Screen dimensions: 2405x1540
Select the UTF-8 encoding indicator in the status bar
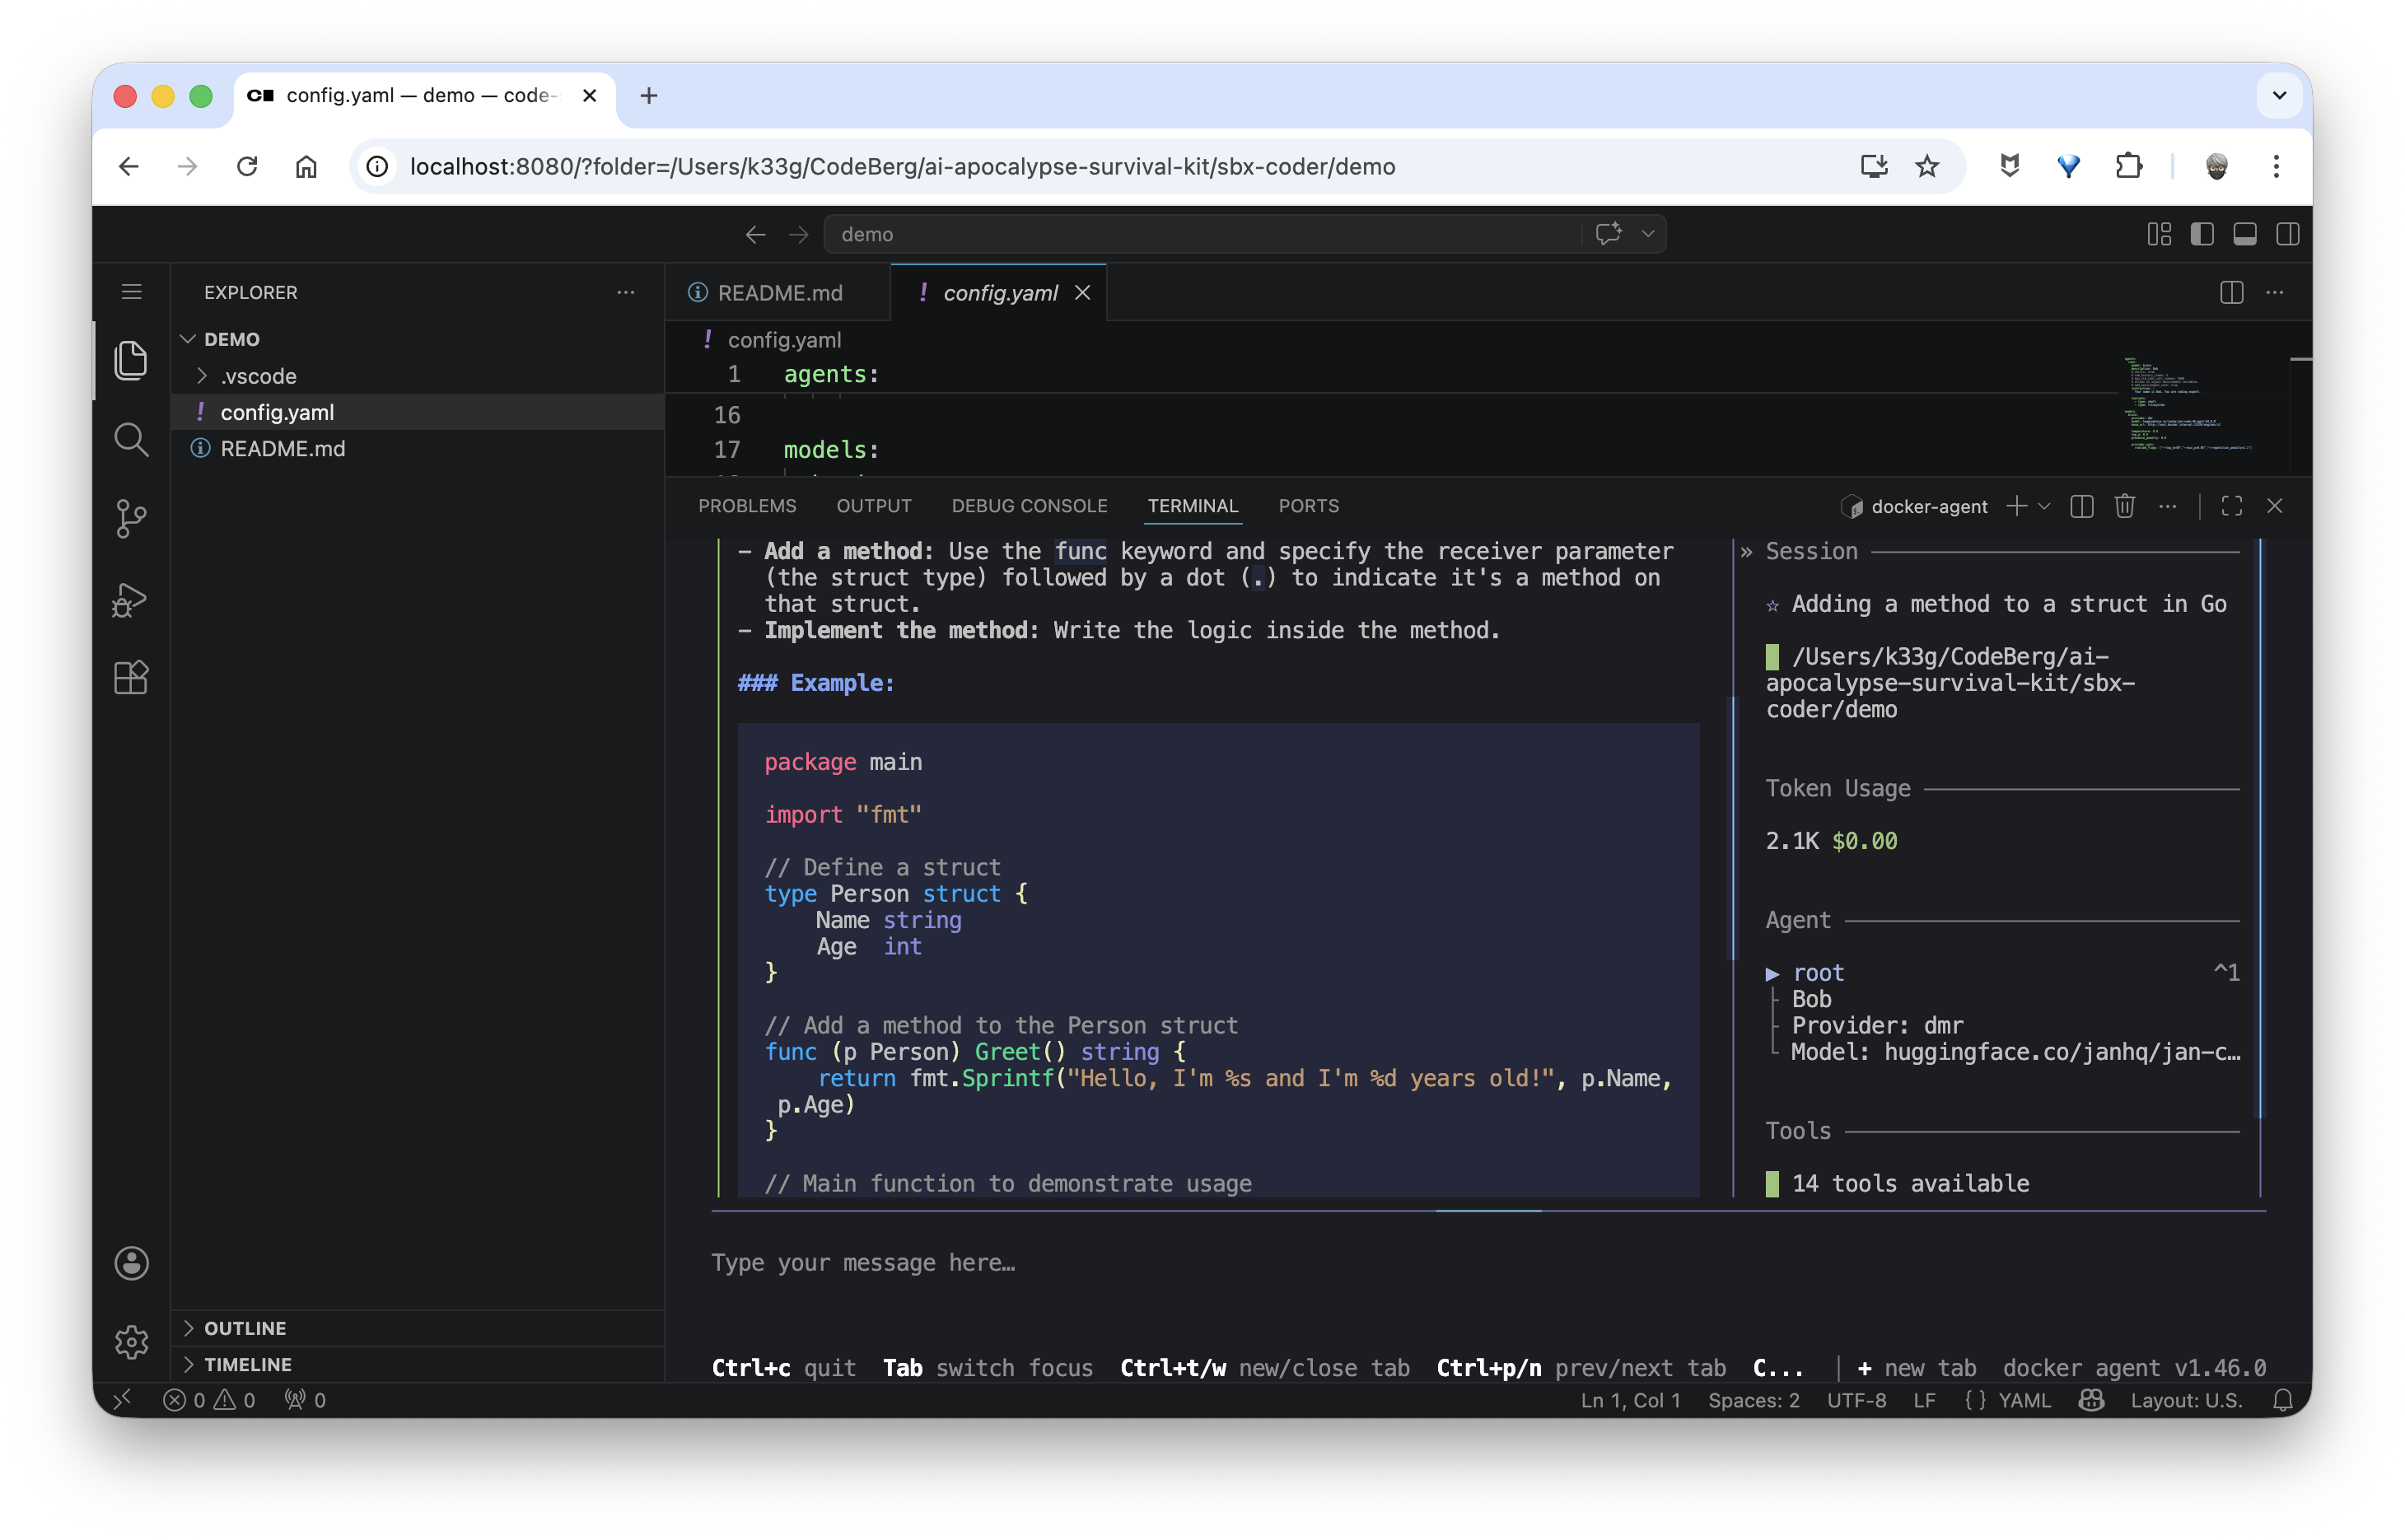click(1856, 1400)
